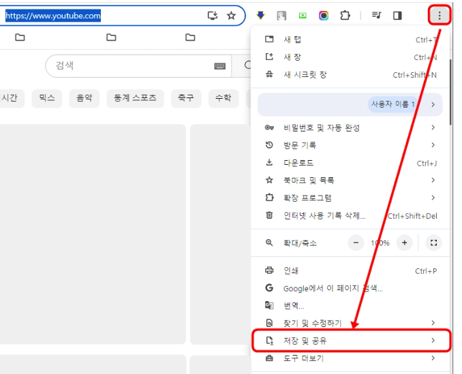462x374 pixels.
Task: Click the blue download arrow extension icon
Action: tap(260, 15)
